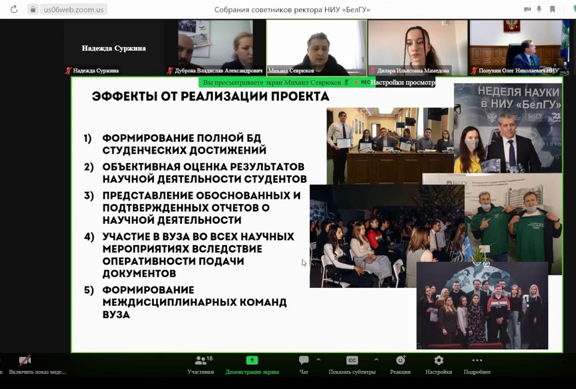Select Надежда Суржина participant tile
Image resolution: width=576 pixels, height=389 pixels.
[x=113, y=48]
